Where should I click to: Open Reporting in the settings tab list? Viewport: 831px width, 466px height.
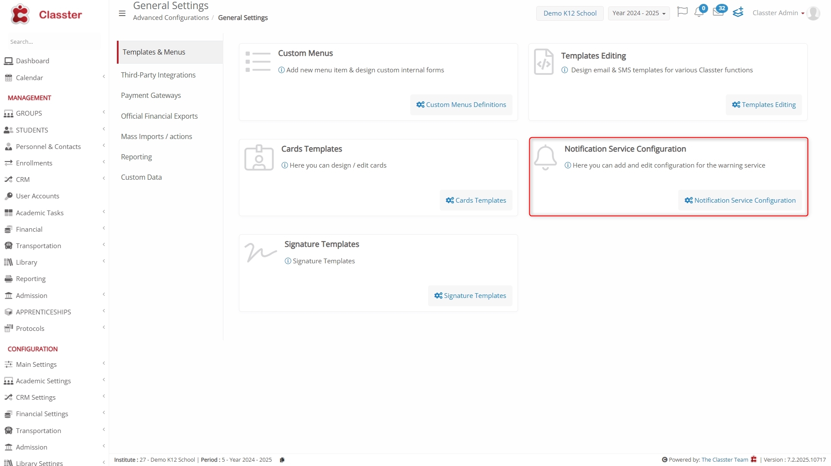pyautogui.click(x=136, y=157)
